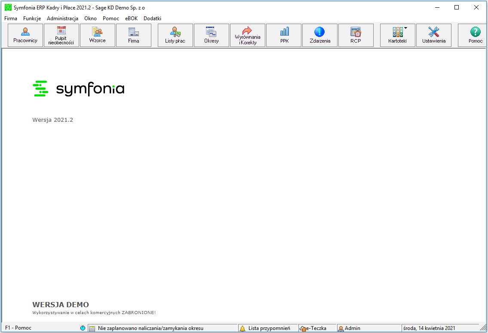488x333 pixels.
Task: Click the calculator icon beside period status
Action: (x=92, y=328)
